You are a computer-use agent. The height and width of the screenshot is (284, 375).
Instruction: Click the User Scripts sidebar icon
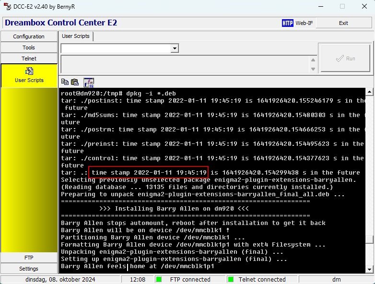click(x=29, y=71)
